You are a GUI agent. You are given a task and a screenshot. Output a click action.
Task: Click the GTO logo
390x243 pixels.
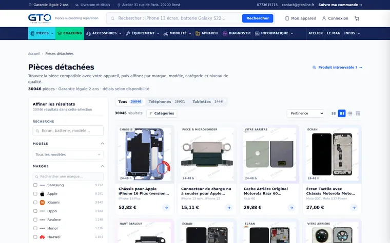click(40, 18)
